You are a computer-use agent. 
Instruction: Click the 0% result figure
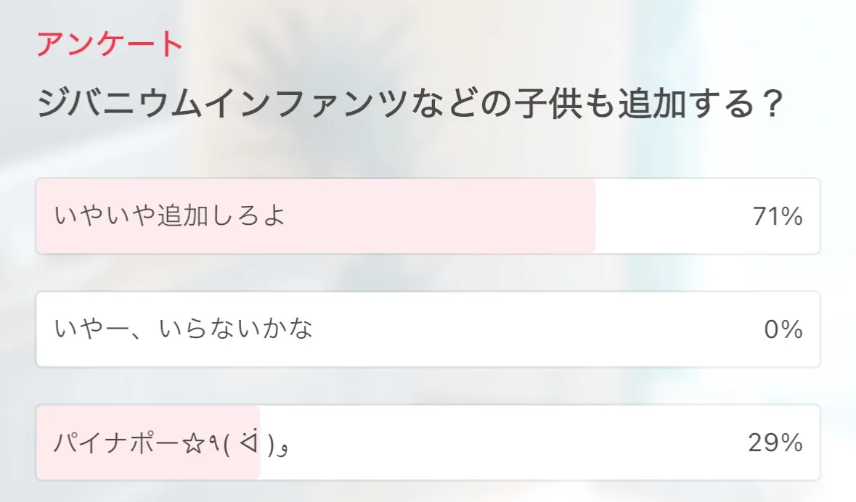click(x=783, y=330)
